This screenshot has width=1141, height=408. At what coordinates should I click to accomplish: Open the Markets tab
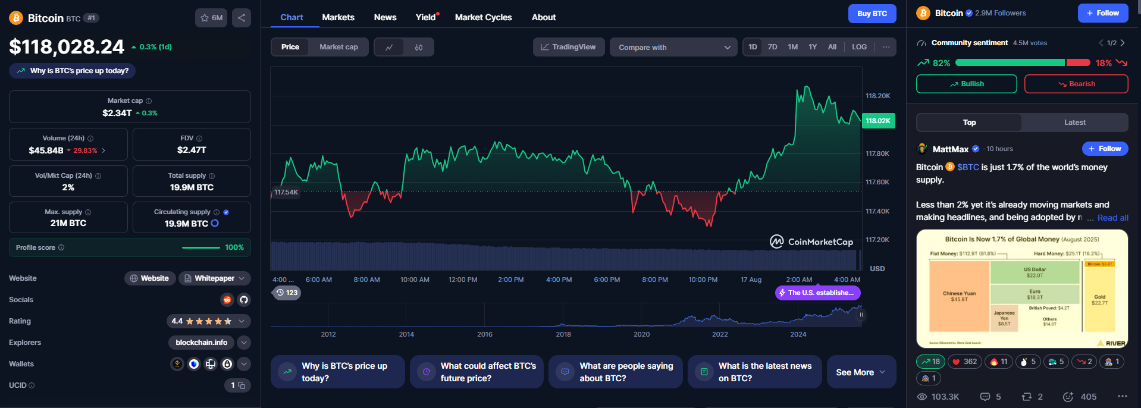tap(338, 17)
